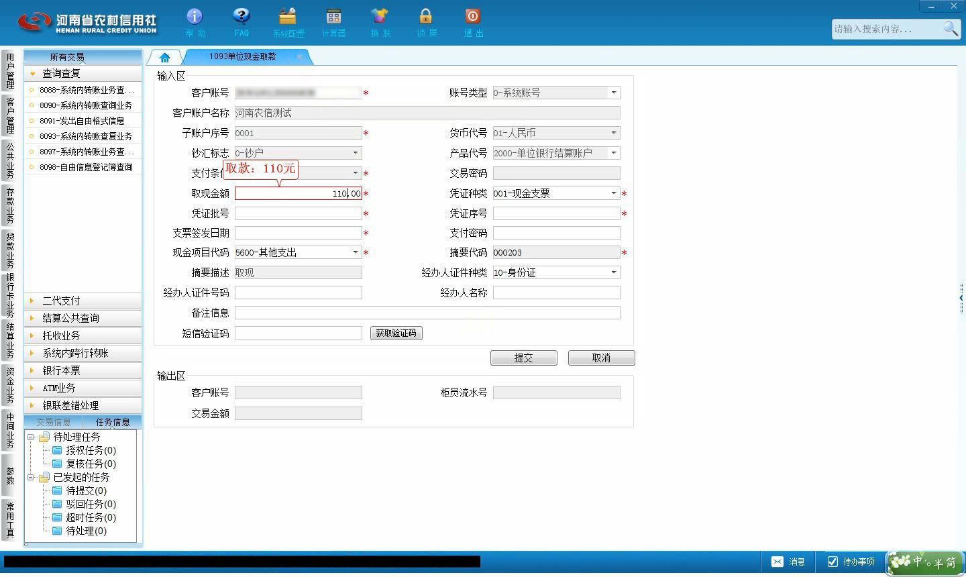The width and height of the screenshot is (966, 577).
Task: Go to the home tab icon
Action: pyautogui.click(x=165, y=58)
